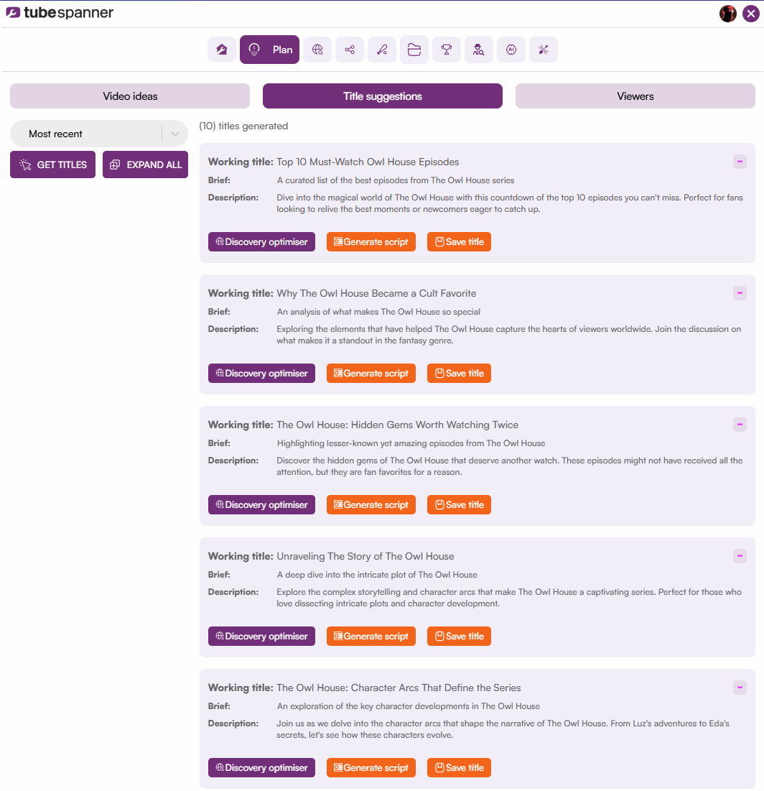Image resolution: width=764 pixels, height=791 pixels.
Task: Collapse the Unraveling The Story card
Action: coord(740,556)
